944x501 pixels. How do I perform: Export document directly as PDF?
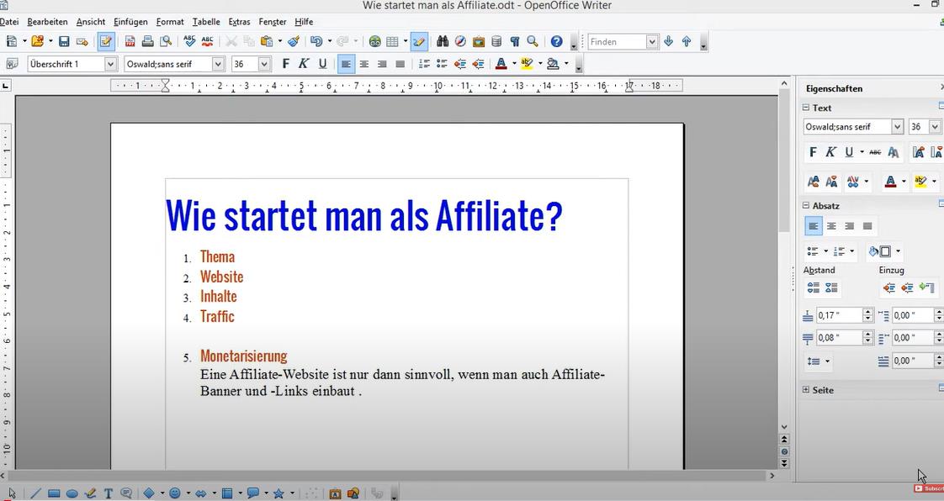click(130, 41)
